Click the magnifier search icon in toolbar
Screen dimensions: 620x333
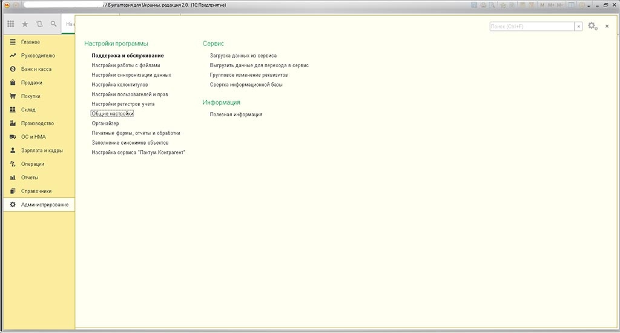tap(54, 24)
